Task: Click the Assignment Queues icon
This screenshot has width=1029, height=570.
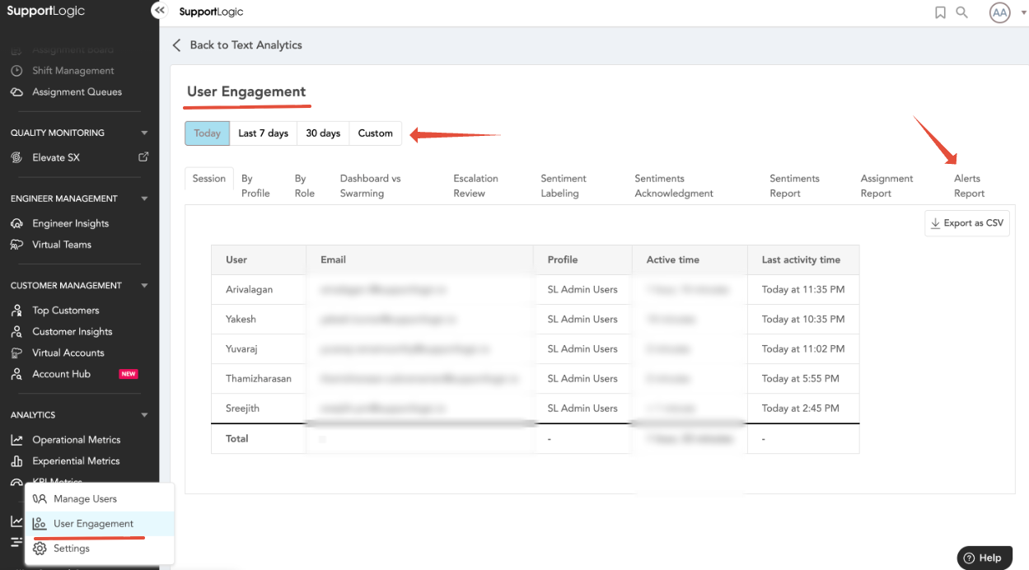Action: [16, 92]
